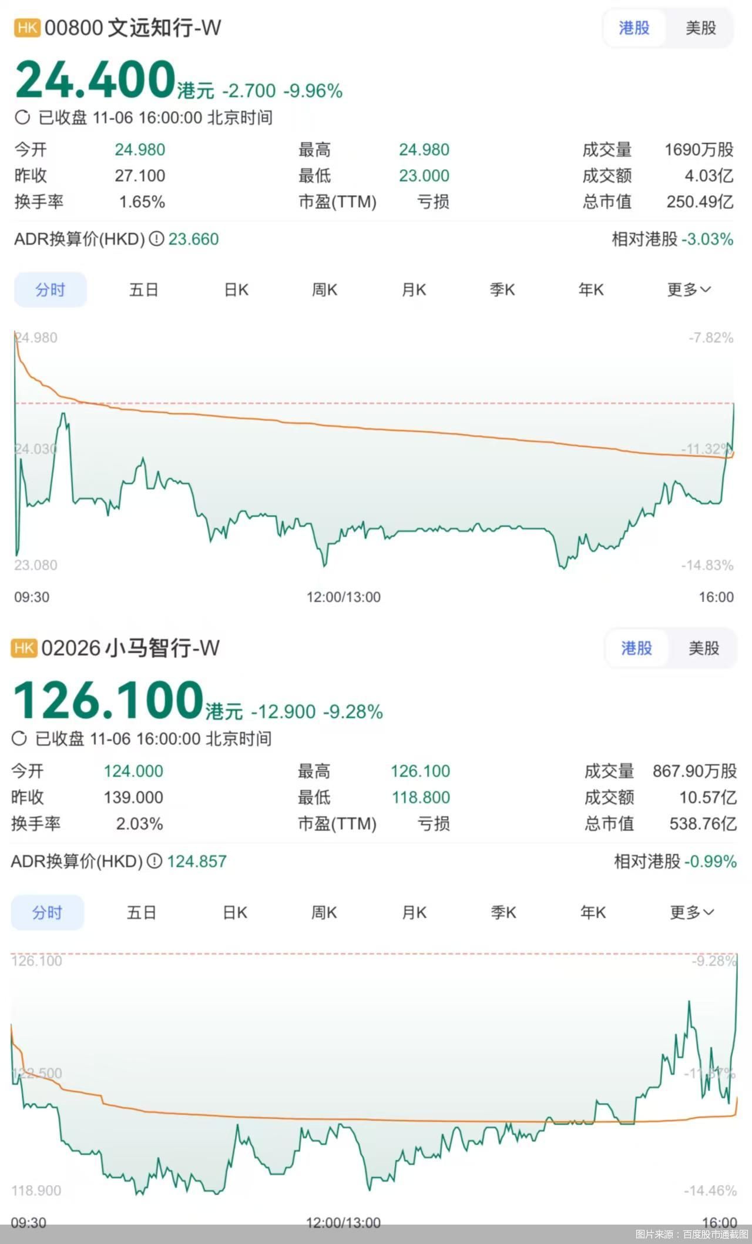
Task: Click the refresh circle icon under 24.400 price
Action: 22,118
